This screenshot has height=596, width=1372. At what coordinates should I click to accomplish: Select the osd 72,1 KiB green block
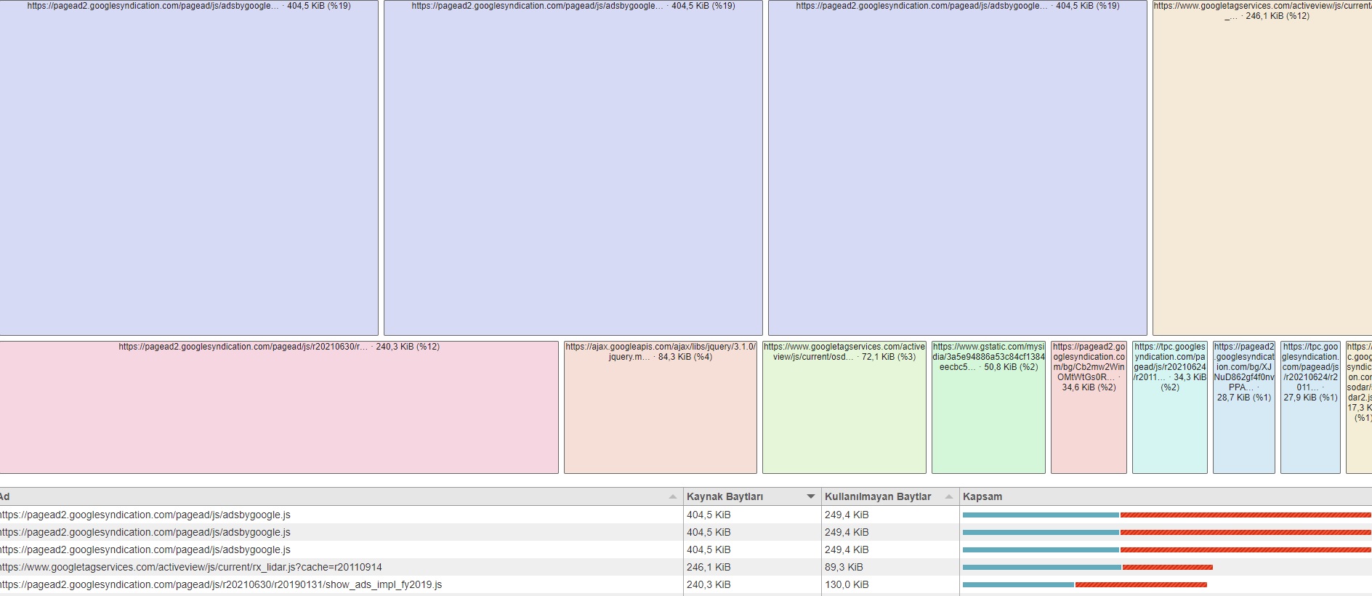click(844, 408)
